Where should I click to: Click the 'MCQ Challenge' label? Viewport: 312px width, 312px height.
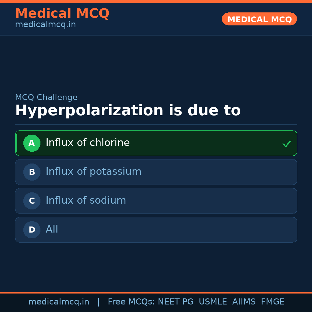pyautogui.click(x=46, y=98)
